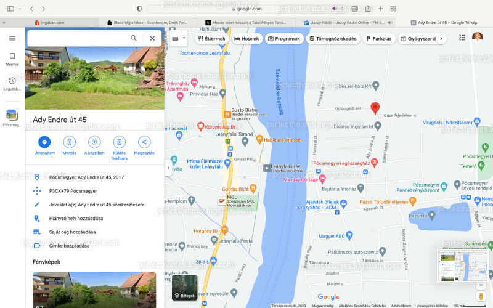This screenshot has height=308, width=493.
Task: Filter by Éttermek chip
Action: pyautogui.click(x=212, y=39)
